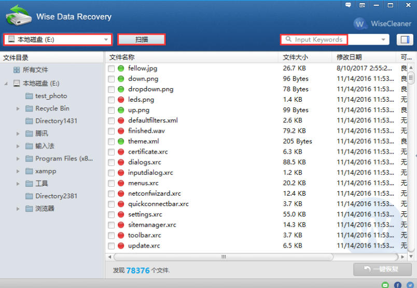Open the drive selection dropdown 本地磁盘 (E:)
417x288 pixels.
click(x=57, y=39)
